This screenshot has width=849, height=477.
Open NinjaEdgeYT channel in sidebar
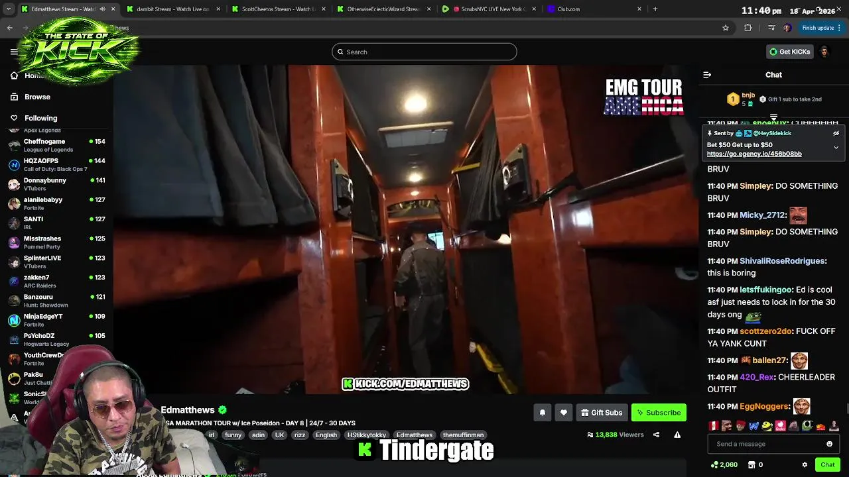click(x=56, y=320)
